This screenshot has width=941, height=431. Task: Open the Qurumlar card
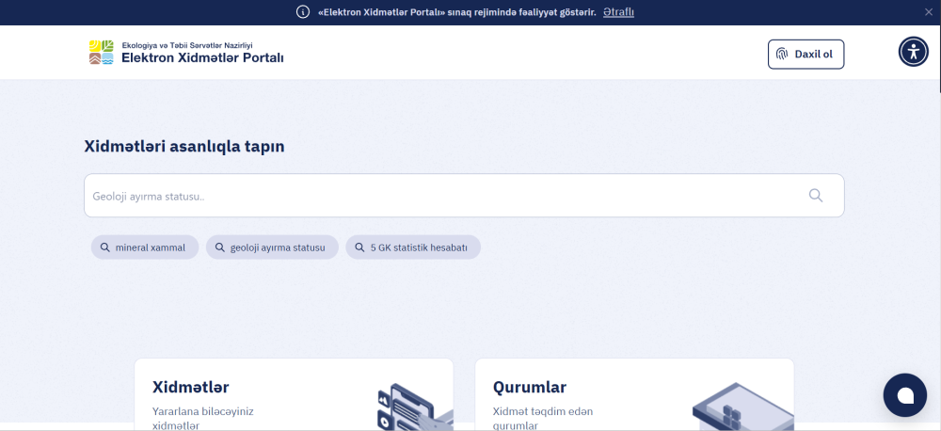[634, 394]
